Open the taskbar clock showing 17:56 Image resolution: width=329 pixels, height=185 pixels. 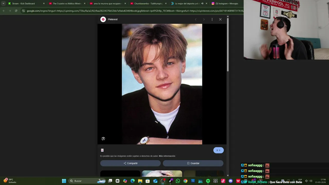tap(321, 181)
